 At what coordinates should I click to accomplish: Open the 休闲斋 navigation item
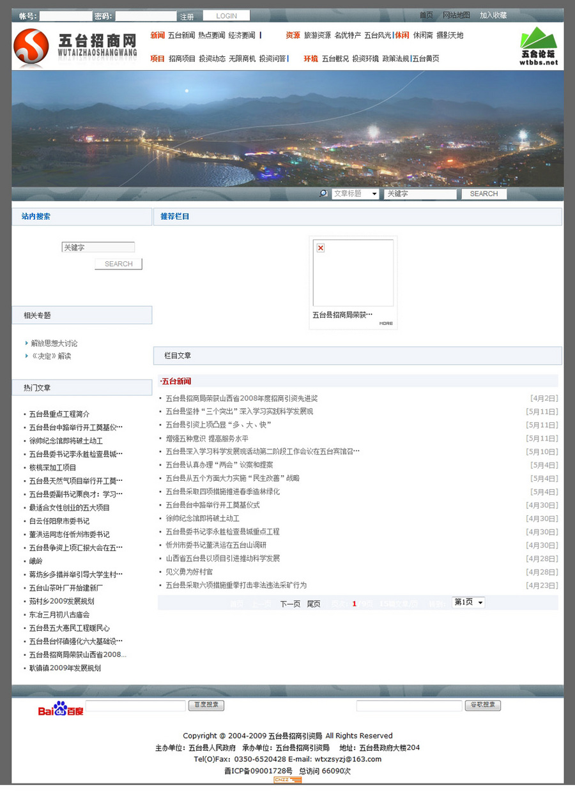(x=423, y=36)
